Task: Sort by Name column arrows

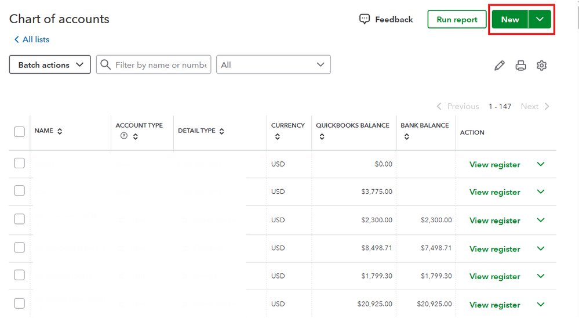Action: pyautogui.click(x=60, y=131)
